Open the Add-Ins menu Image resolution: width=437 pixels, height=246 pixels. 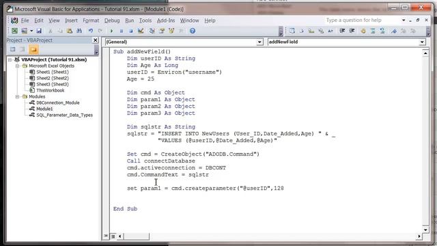point(166,20)
